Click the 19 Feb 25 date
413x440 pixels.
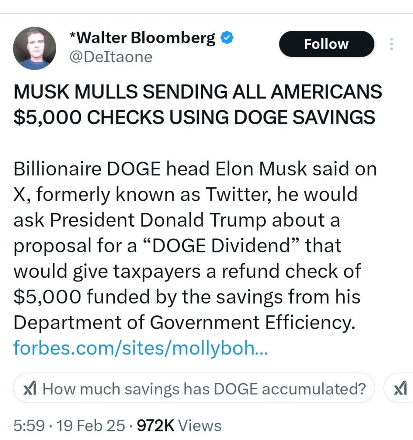91,425
